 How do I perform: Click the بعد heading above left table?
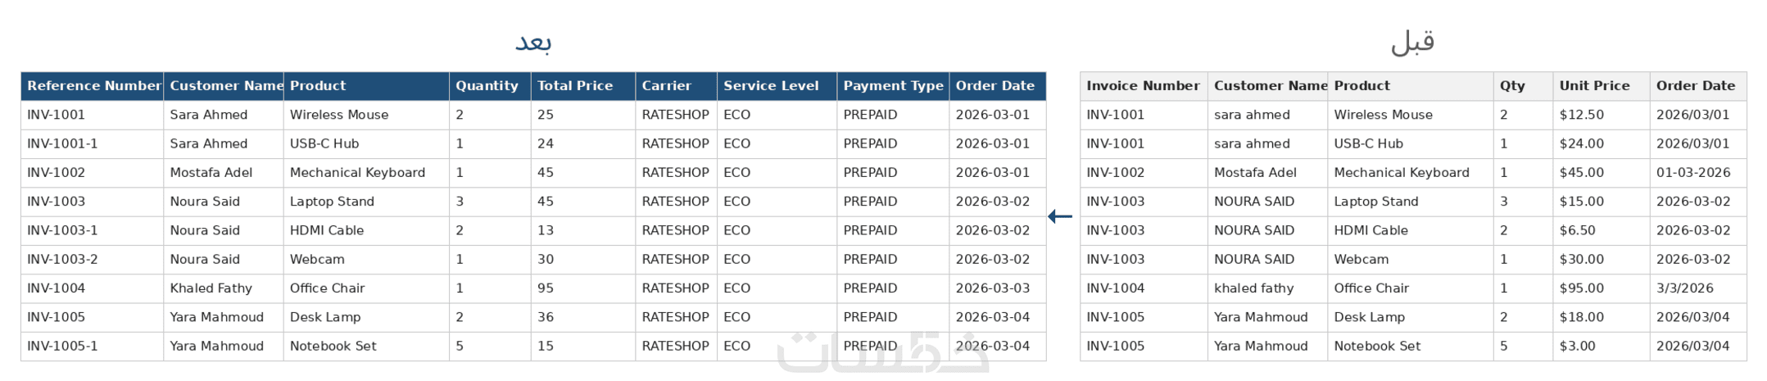click(x=533, y=41)
